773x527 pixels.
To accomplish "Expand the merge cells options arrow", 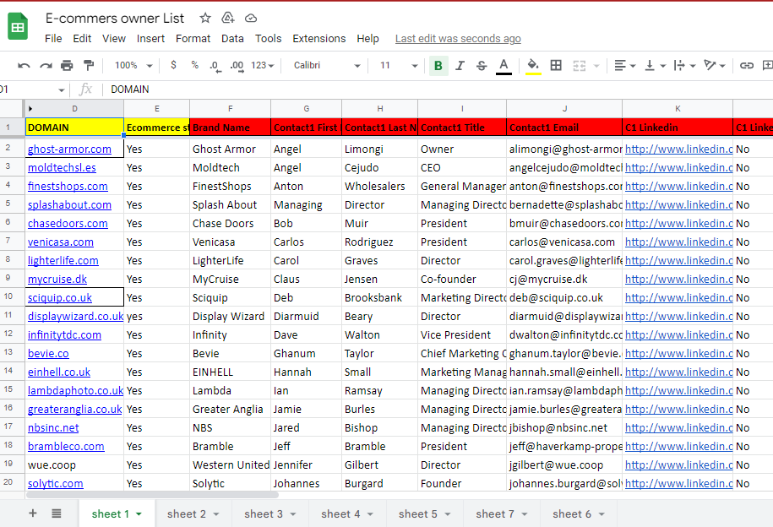I will click(x=596, y=66).
